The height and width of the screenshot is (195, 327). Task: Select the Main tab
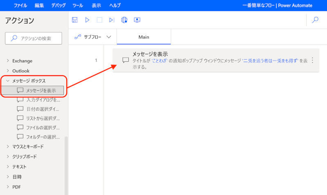[144, 37]
